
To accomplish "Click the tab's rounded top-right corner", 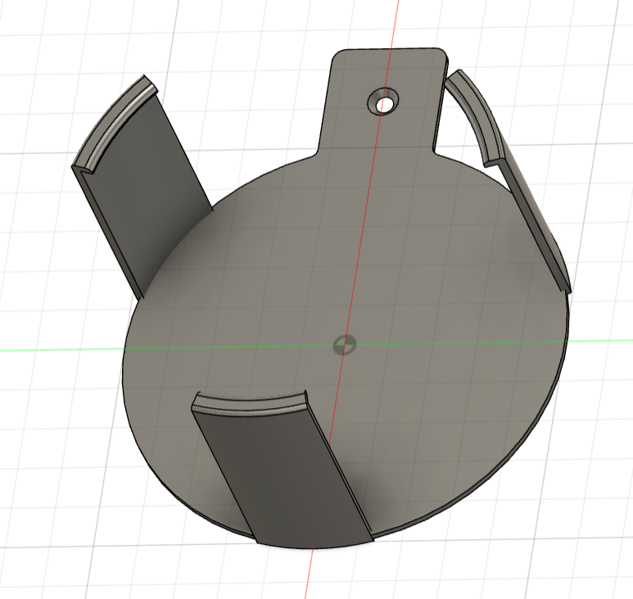I will pos(443,54).
